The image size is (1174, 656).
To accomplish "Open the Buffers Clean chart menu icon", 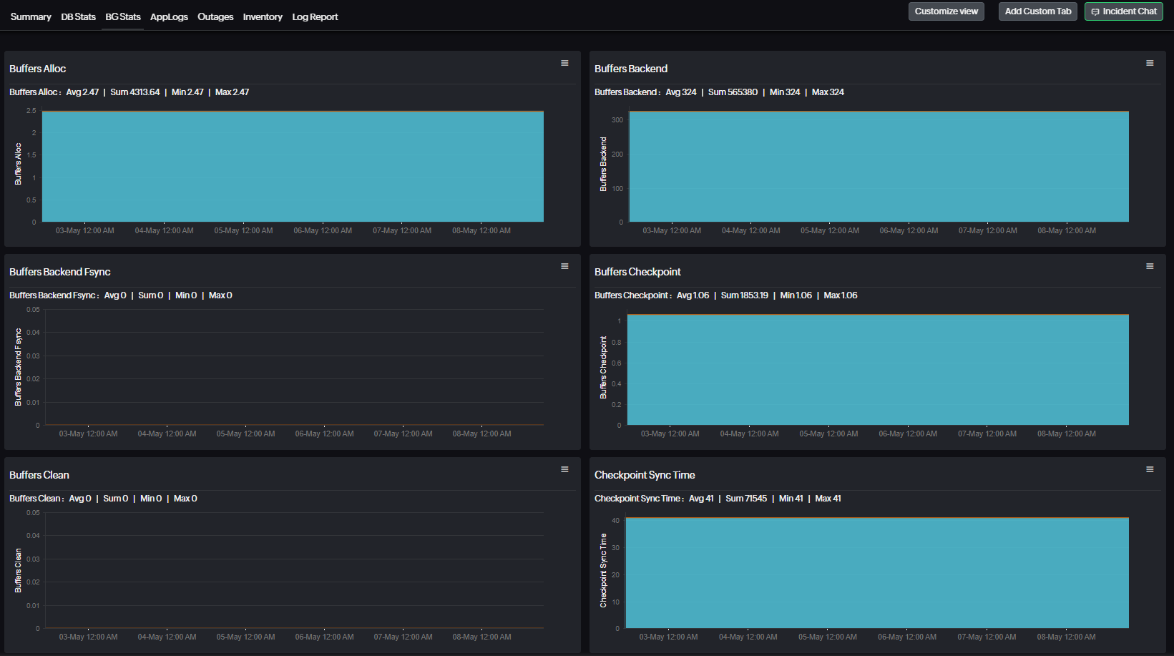I will tap(564, 469).
